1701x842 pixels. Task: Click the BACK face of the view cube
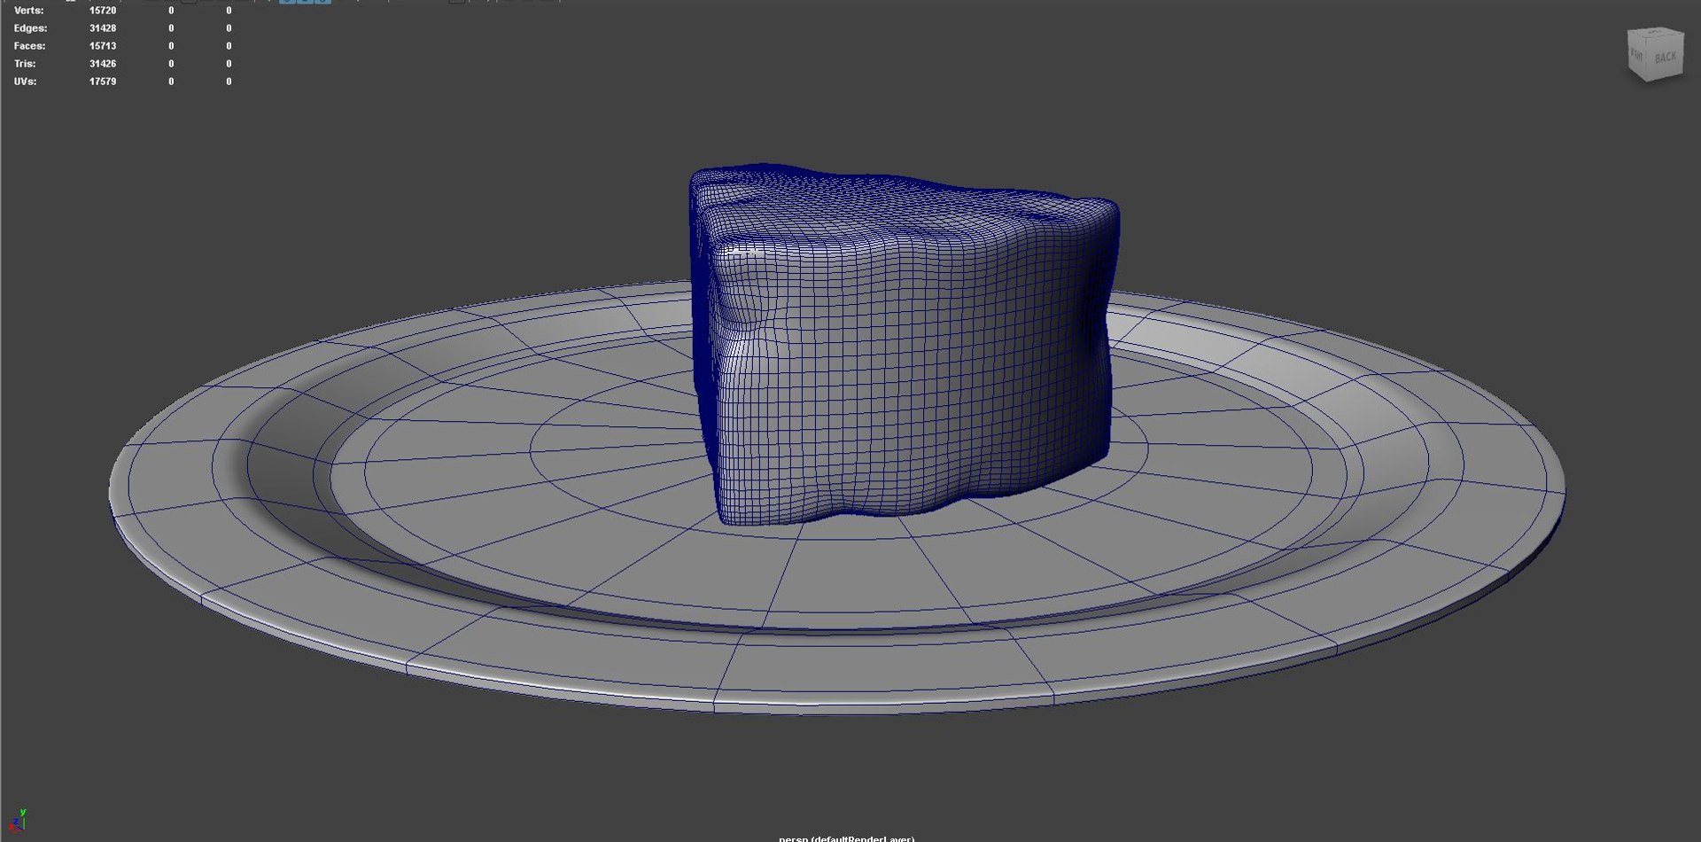click(1666, 58)
